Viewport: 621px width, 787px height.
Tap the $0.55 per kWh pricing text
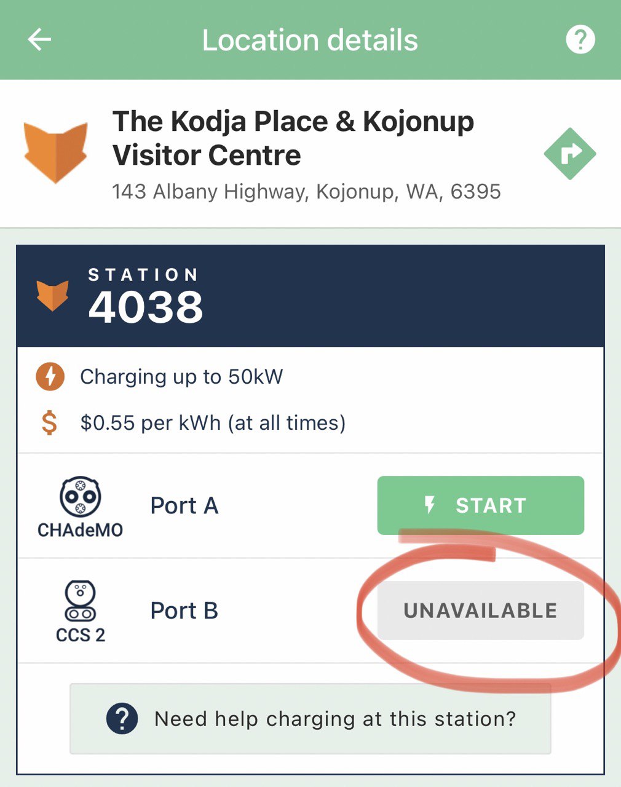[213, 423]
